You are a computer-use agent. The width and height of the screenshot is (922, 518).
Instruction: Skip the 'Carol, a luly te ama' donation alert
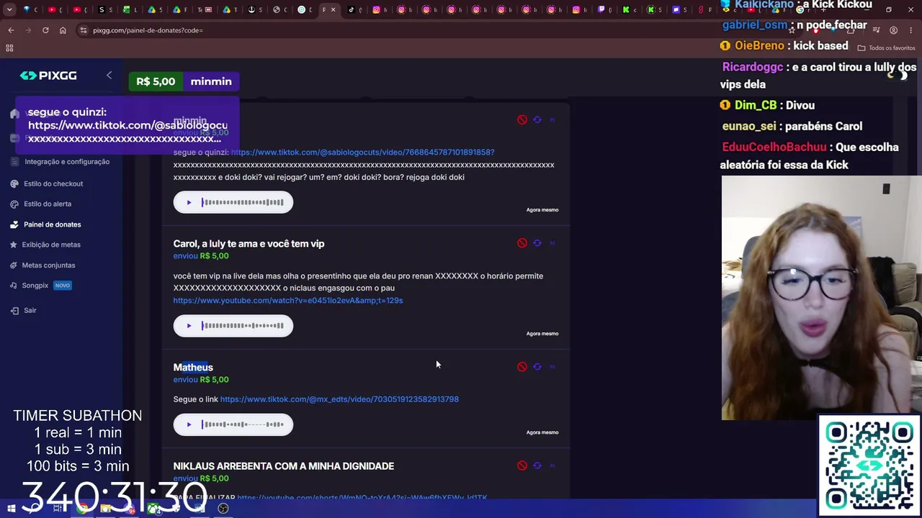[552, 243]
